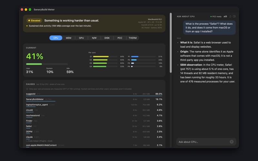Click the Elevated status badge
The height and width of the screenshot is (161, 258).
pyautogui.click(x=34, y=21)
